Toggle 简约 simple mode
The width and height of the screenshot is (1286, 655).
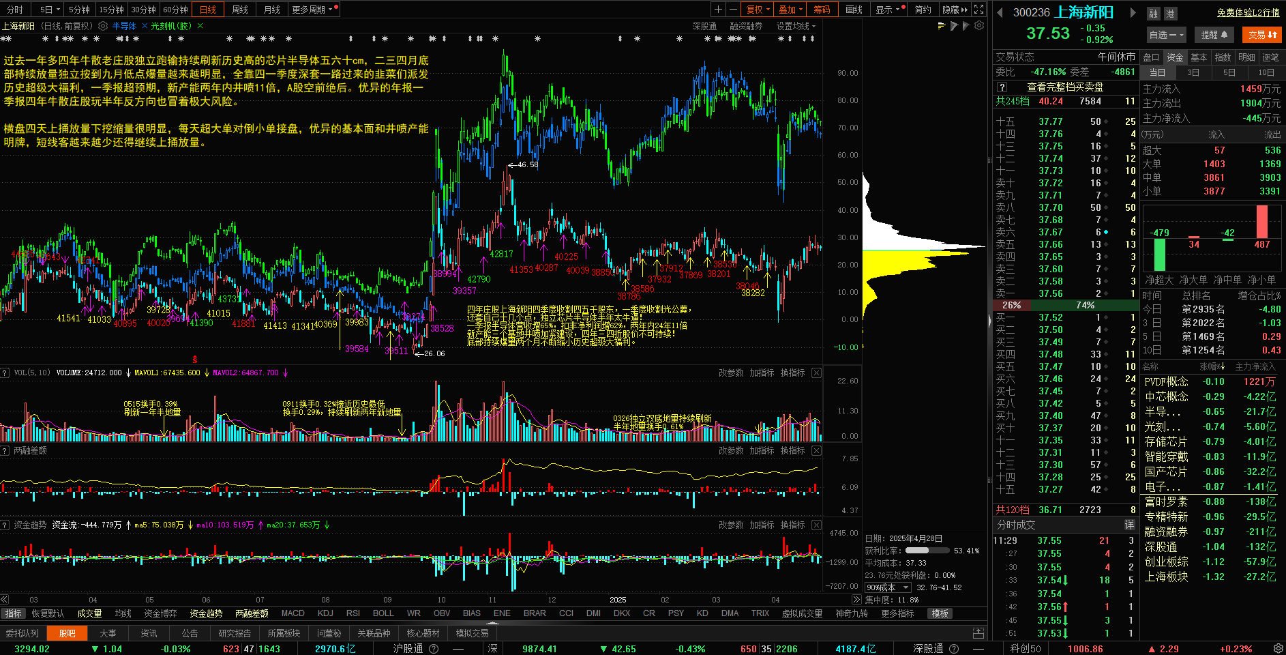[x=923, y=10]
